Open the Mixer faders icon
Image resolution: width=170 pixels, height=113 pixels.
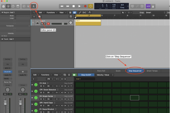coord(29,6)
